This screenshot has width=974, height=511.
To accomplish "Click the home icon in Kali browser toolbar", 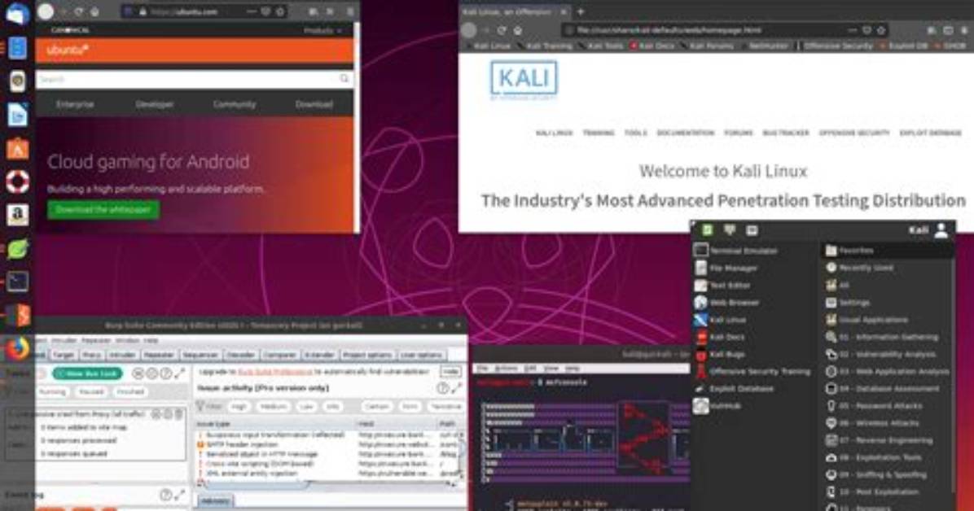I will [x=517, y=30].
